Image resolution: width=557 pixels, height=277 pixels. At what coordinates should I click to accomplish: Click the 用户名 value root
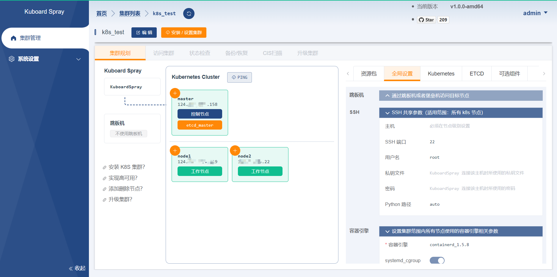coord(434,158)
